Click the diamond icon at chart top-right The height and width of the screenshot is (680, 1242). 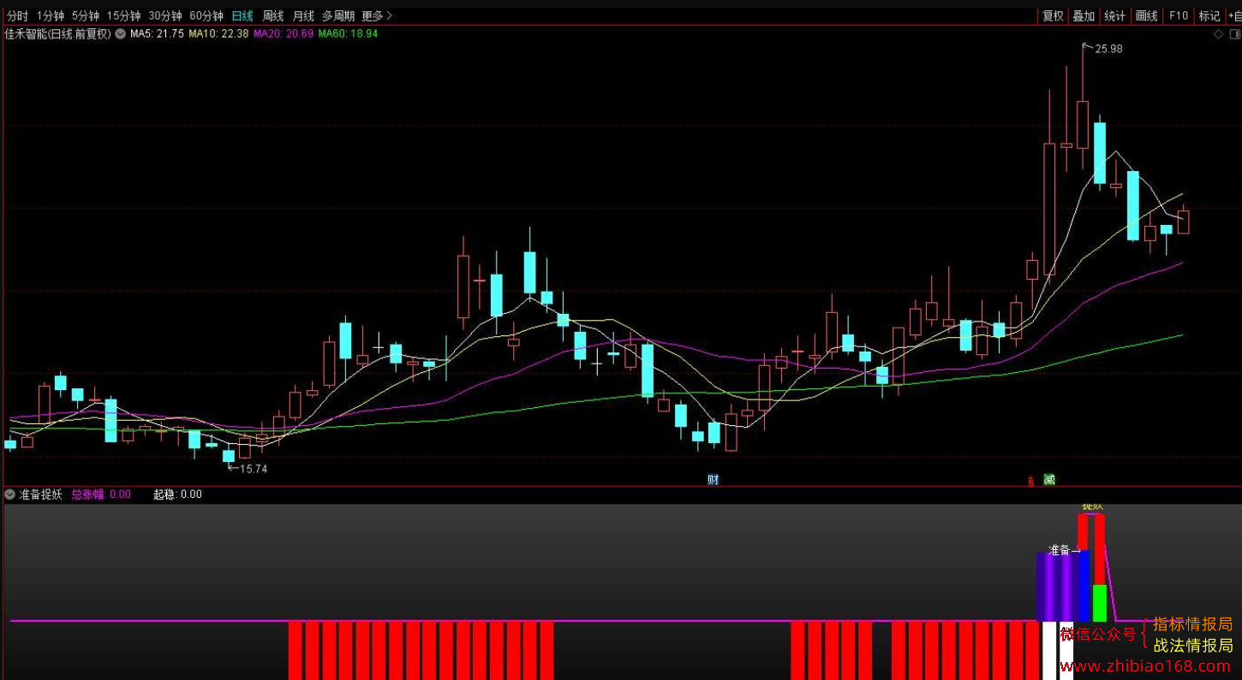tap(1218, 34)
